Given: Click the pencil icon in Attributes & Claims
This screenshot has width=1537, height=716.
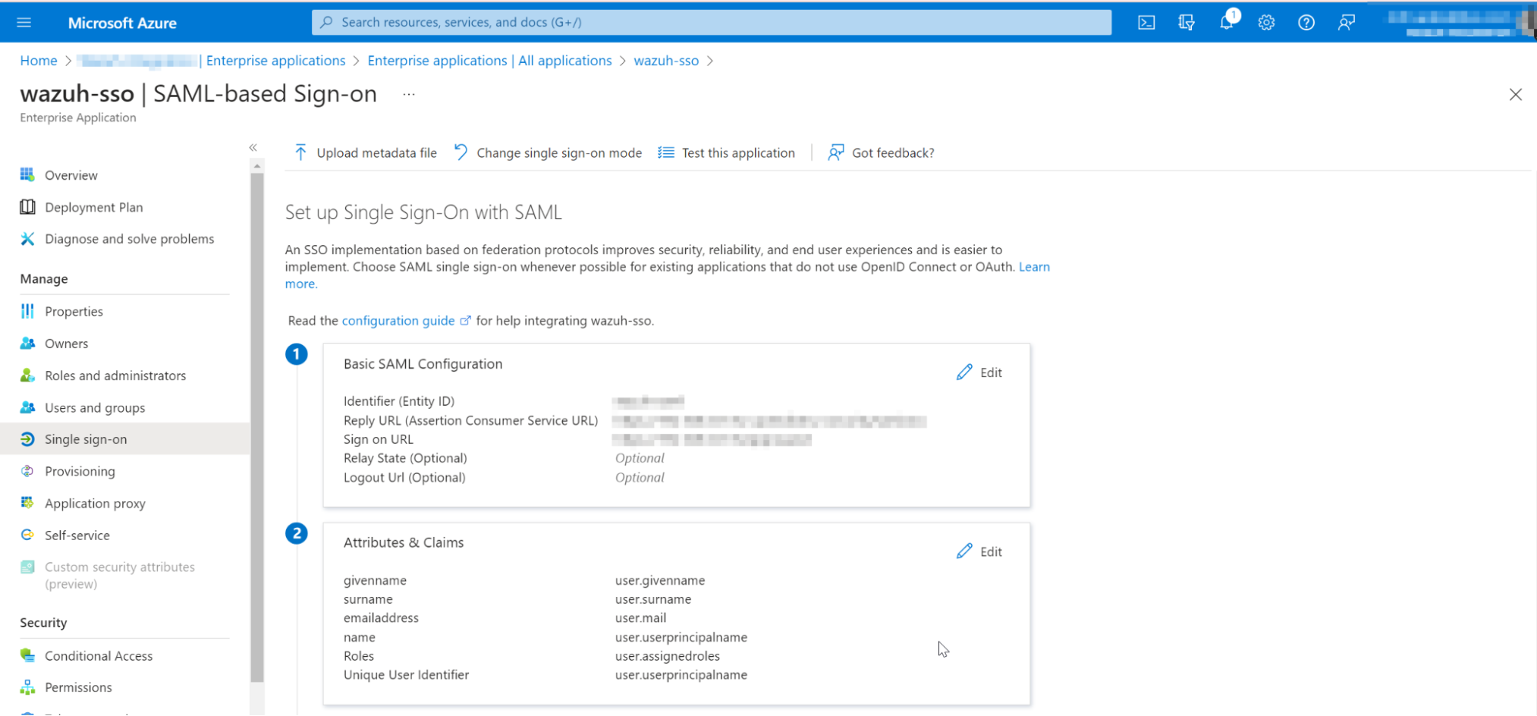Looking at the screenshot, I should pos(964,552).
